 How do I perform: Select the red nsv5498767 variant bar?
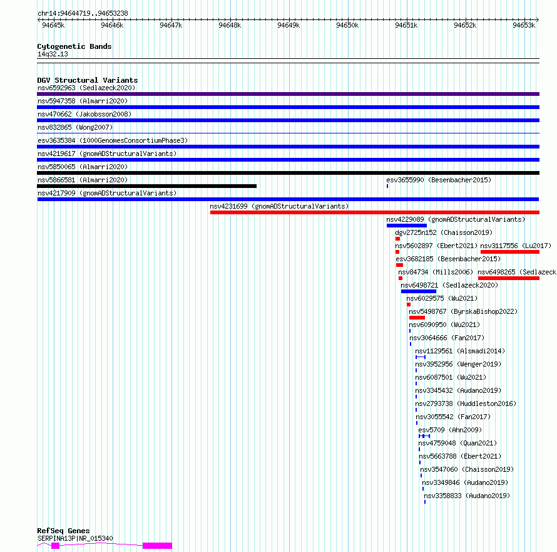point(417,318)
